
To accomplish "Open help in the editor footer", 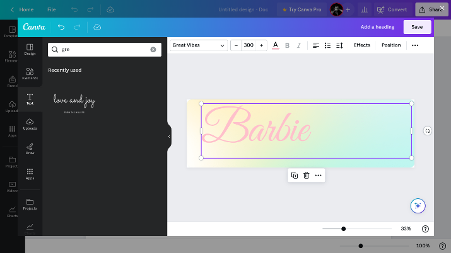I will [425, 229].
